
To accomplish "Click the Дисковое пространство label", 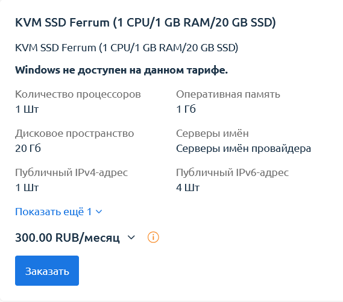I will 74,133.
